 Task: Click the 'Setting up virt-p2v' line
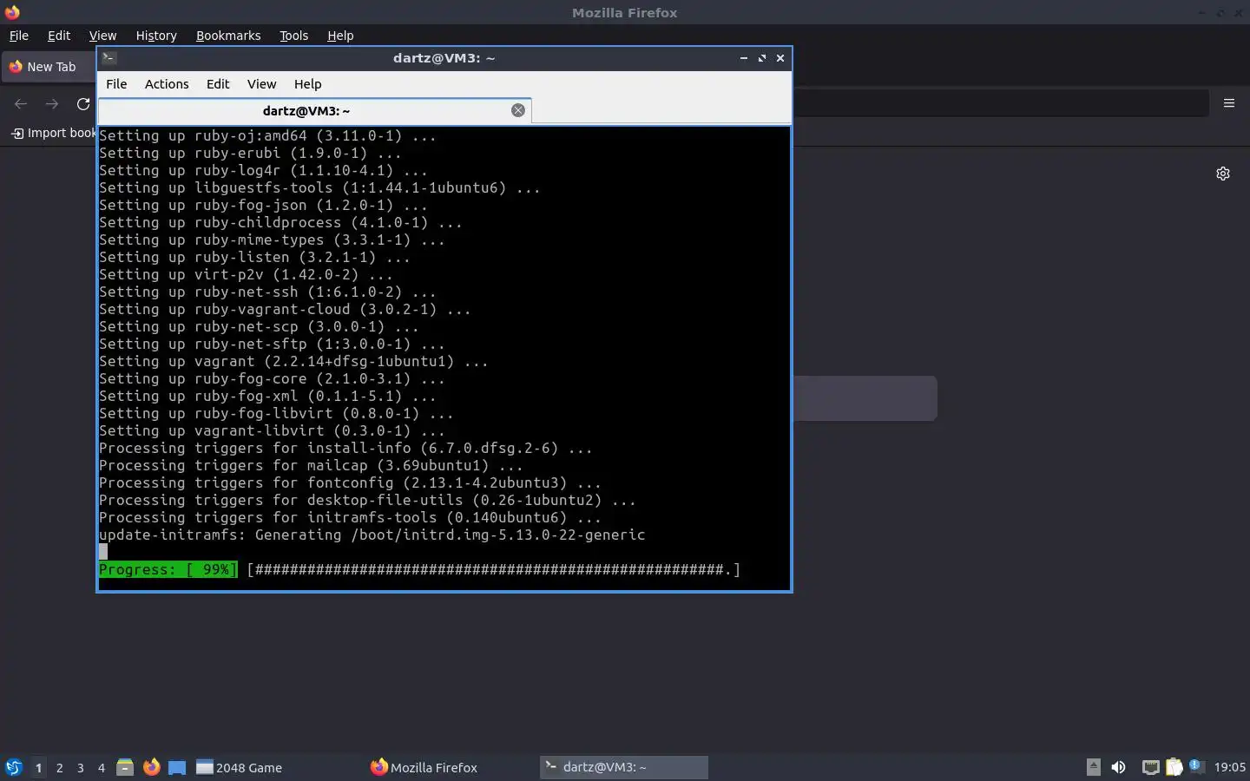[246, 274]
